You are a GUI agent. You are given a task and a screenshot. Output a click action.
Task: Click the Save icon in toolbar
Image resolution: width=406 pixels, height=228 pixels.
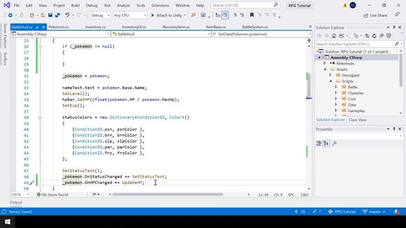[x=50, y=15]
